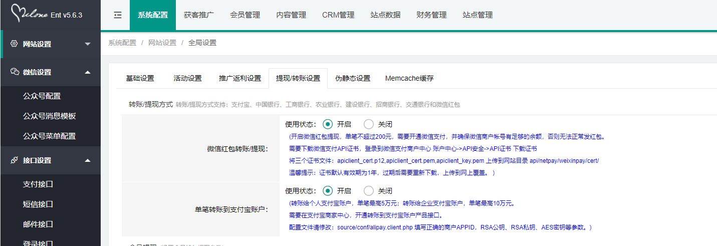Open 短信接口 in the sidebar
The image size is (717, 246).
[38, 204]
